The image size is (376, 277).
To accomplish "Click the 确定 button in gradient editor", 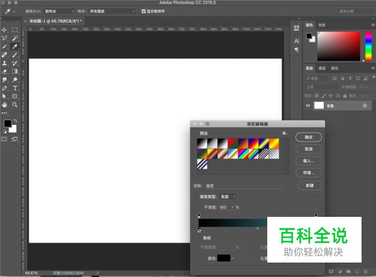I will [x=309, y=137].
